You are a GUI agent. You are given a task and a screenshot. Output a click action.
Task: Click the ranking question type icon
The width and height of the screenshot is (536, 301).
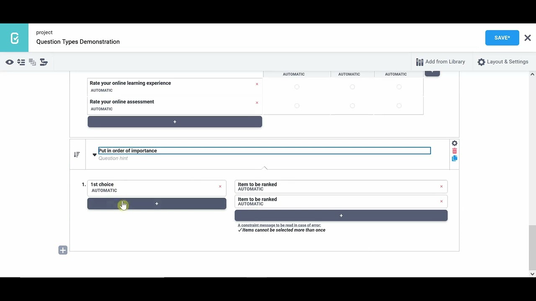tap(77, 155)
